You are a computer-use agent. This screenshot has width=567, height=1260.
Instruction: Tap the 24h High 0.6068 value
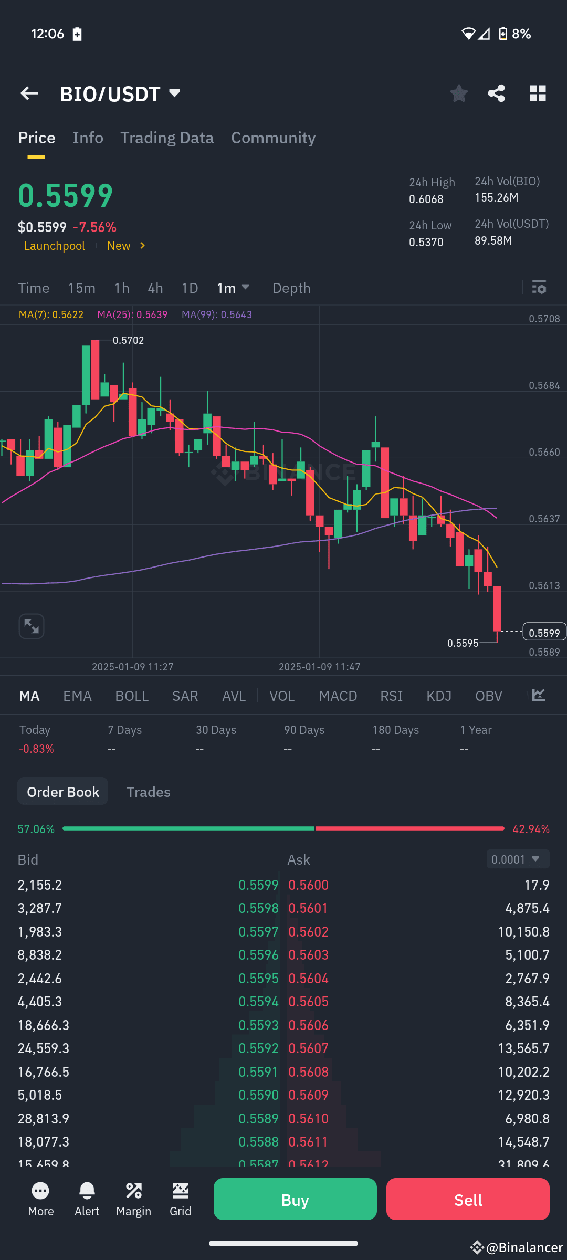click(426, 199)
